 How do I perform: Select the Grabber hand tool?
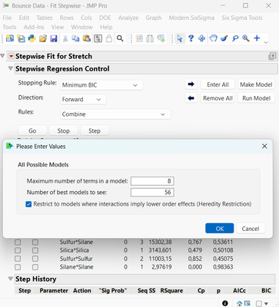(x=213, y=38)
